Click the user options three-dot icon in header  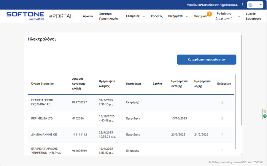(242, 5)
